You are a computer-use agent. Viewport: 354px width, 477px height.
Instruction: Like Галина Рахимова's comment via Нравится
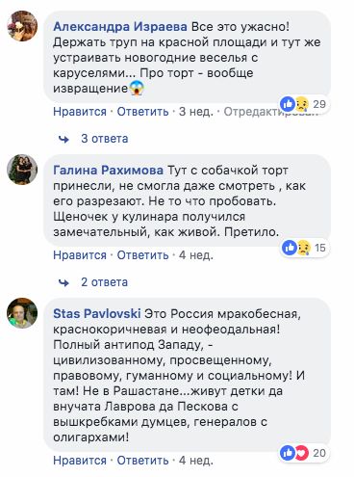pyautogui.click(x=80, y=255)
